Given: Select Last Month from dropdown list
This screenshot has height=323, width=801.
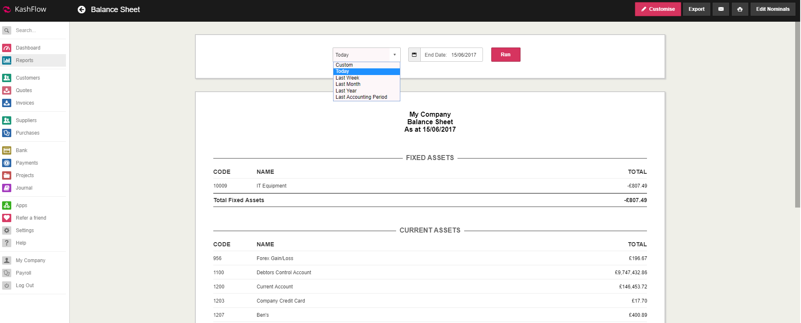Looking at the screenshot, I should (348, 84).
